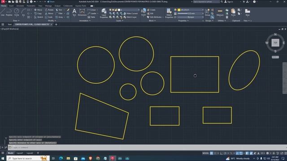Select the Circle tool
Viewport: 287px width, 161px height.
point(17,12)
